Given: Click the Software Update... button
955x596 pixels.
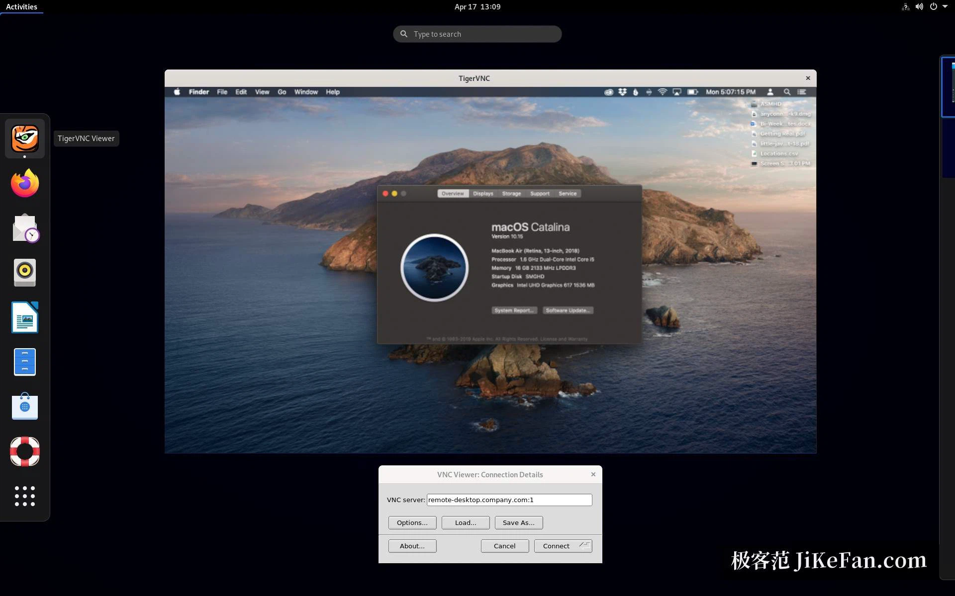Looking at the screenshot, I should (568, 310).
